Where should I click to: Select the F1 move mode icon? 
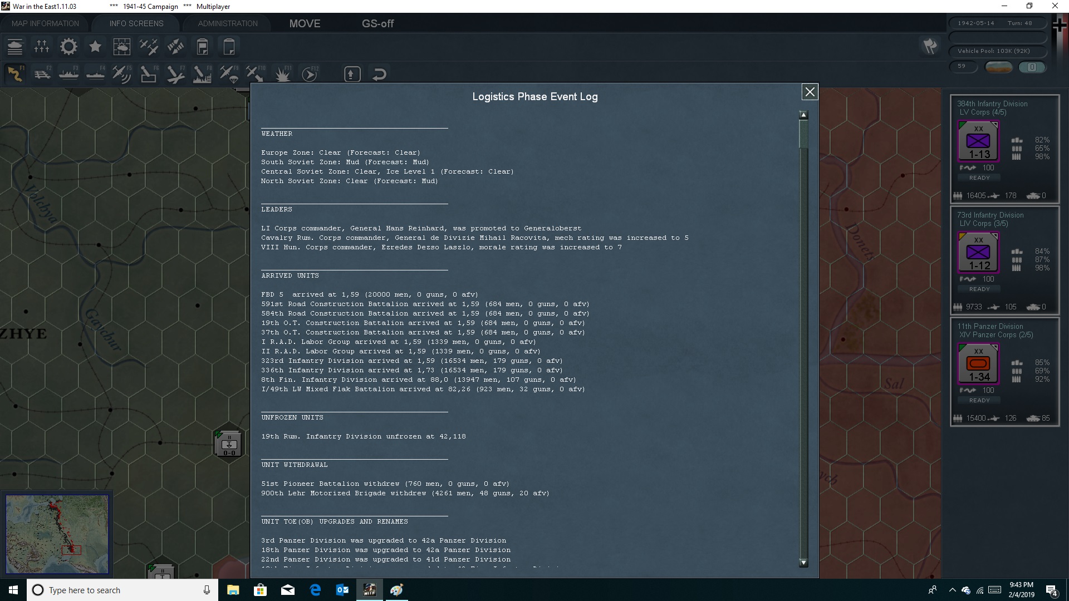click(15, 74)
